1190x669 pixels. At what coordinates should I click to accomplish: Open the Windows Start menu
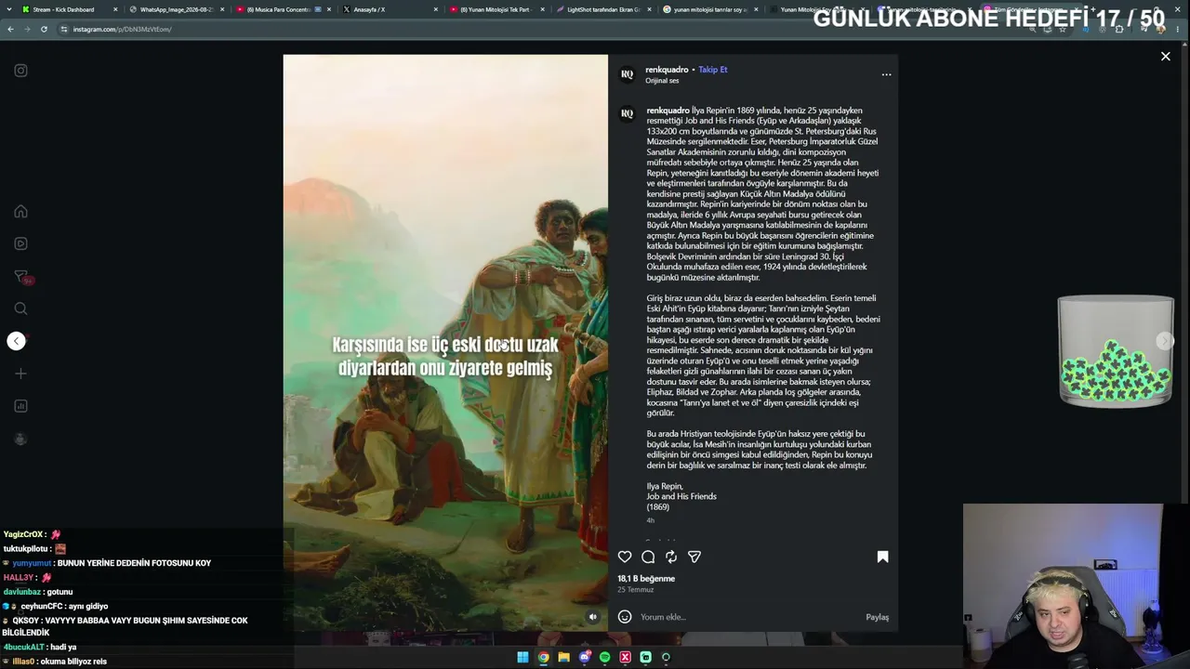pyautogui.click(x=522, y=658)
